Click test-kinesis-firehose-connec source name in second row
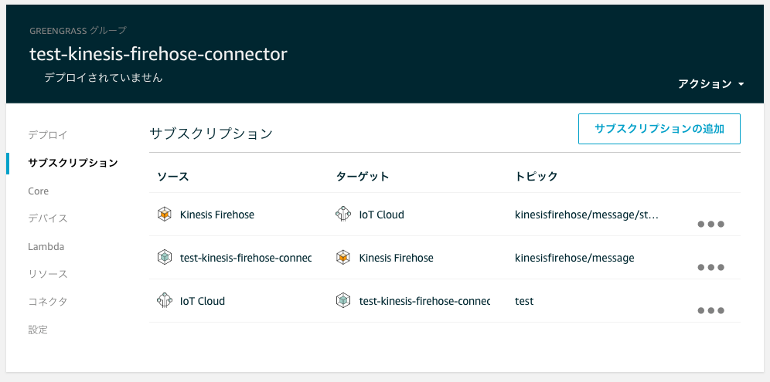 click(246, 258)
